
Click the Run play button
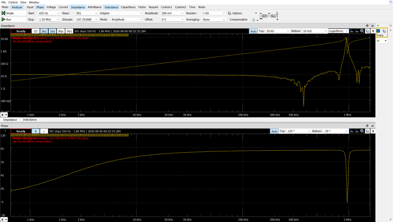13,20
